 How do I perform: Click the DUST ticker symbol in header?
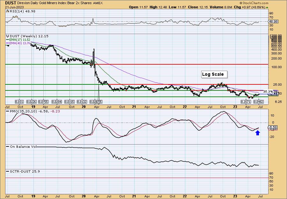[x=11, y=3]
